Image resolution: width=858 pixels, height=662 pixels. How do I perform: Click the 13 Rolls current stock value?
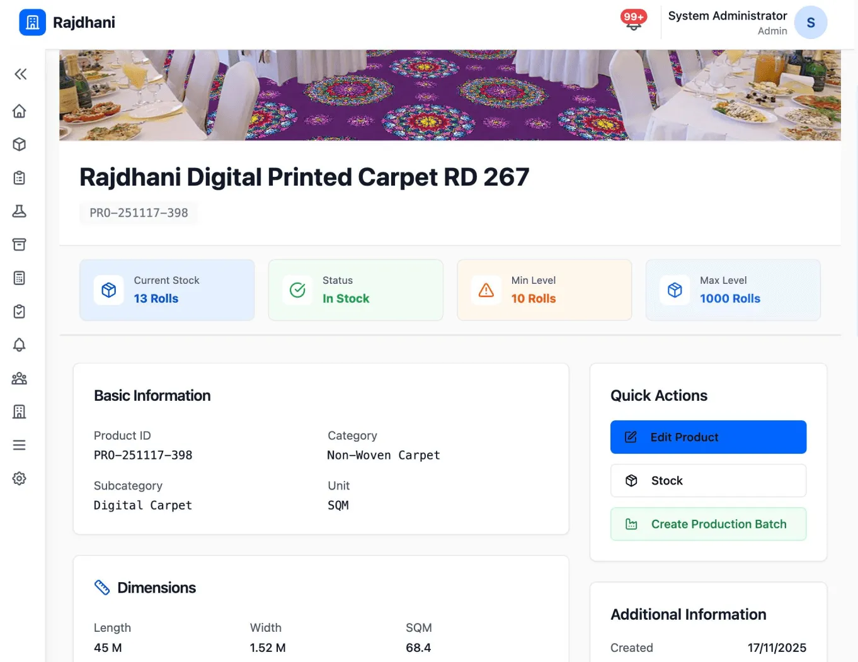156,299
